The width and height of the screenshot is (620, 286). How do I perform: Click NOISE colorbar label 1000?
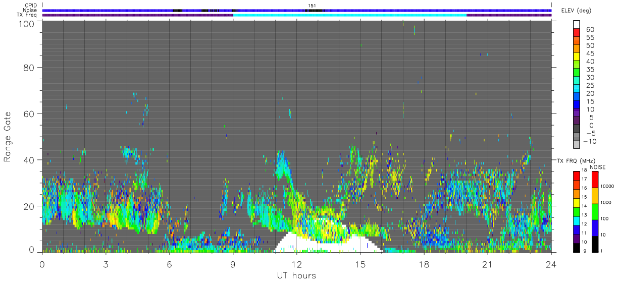point(606,202)
